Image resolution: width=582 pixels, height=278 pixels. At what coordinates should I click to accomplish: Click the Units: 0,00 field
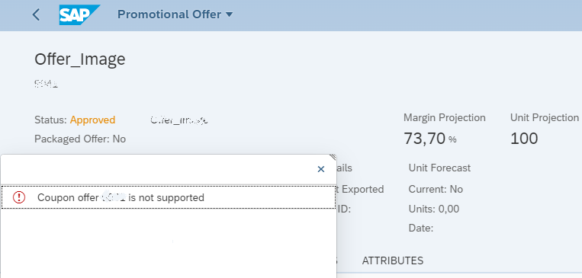pos(434,209)
